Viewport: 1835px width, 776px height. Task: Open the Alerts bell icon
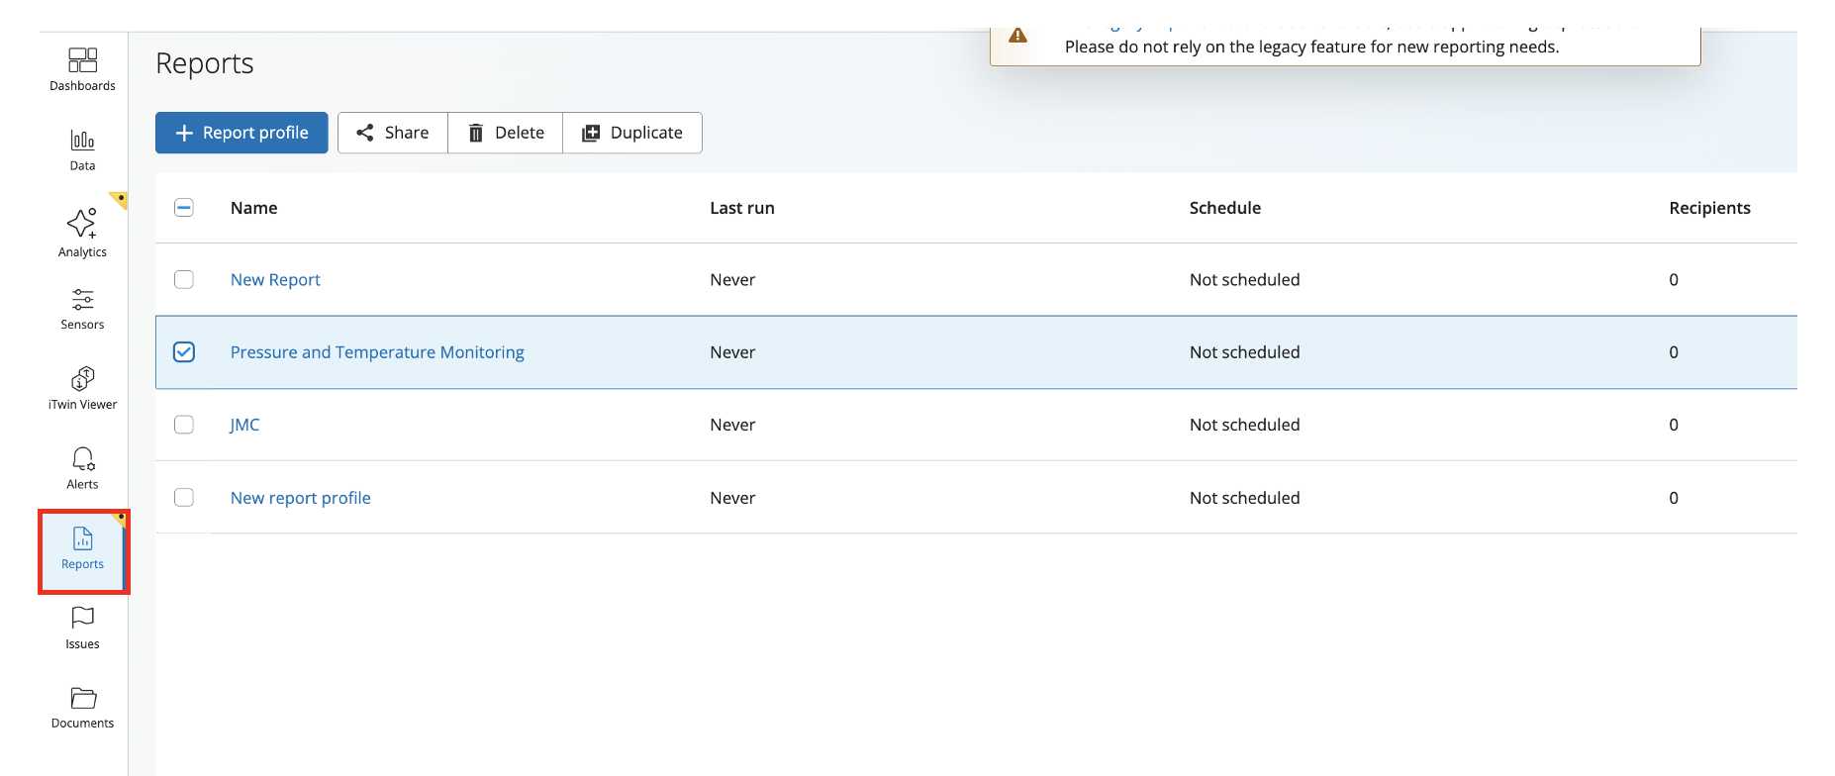82,459
